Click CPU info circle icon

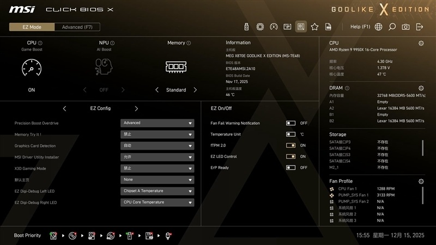tap(40, 43)
